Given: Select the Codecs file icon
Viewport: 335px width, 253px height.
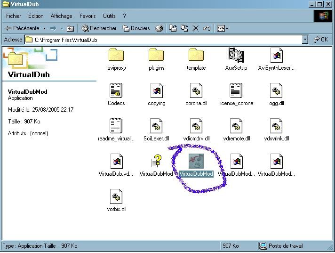Looking at the screenshot, I should pos(116,95).
